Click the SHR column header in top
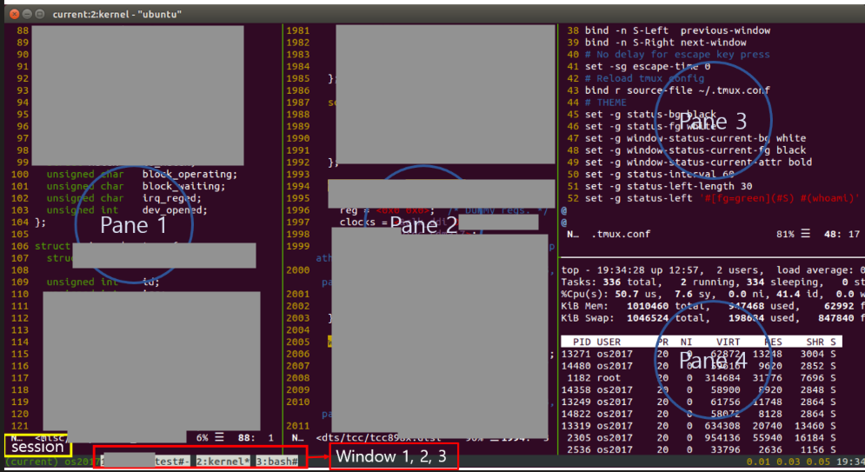 click(x=815, y=342)
